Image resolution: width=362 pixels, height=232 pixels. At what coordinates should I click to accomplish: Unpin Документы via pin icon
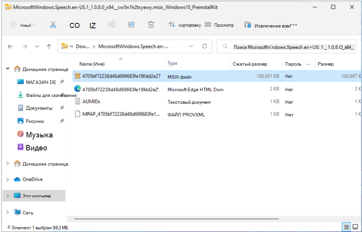tap(62, 108)
